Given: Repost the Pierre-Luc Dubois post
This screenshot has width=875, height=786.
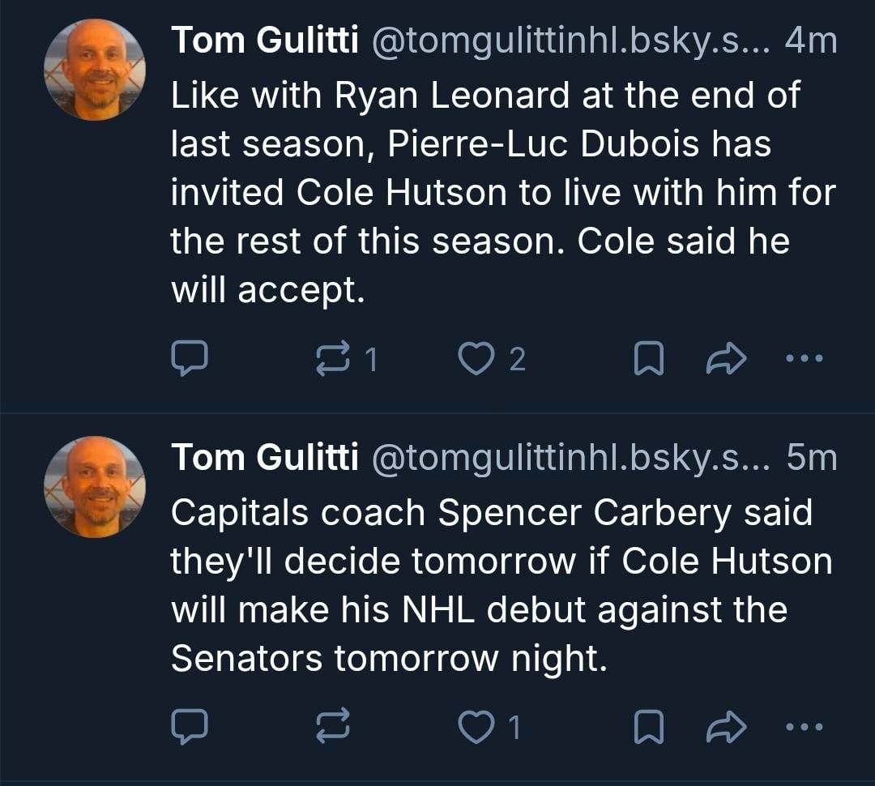Looking at the screenshot, I should pos(333,358).
